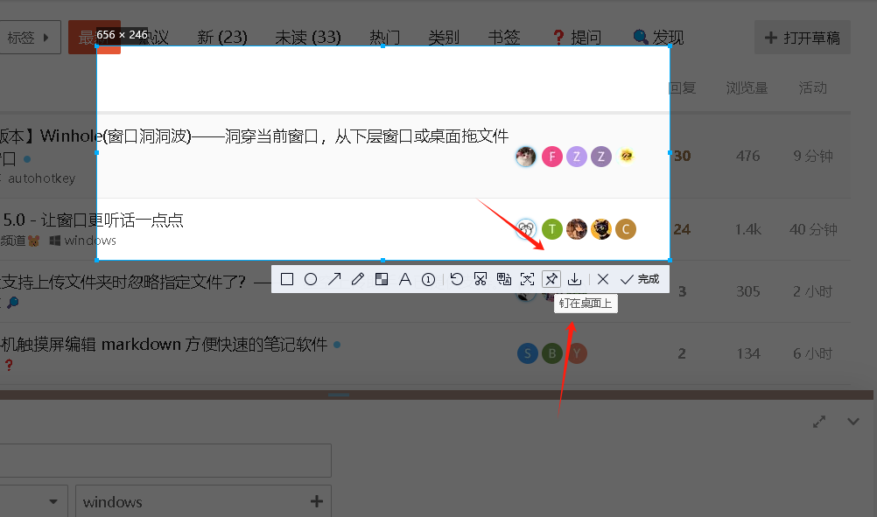Image resolution: width=877 pixels, height=517 pixels.
Task: Activate the mosaic blur tool
Action: [x=382, y=279]
